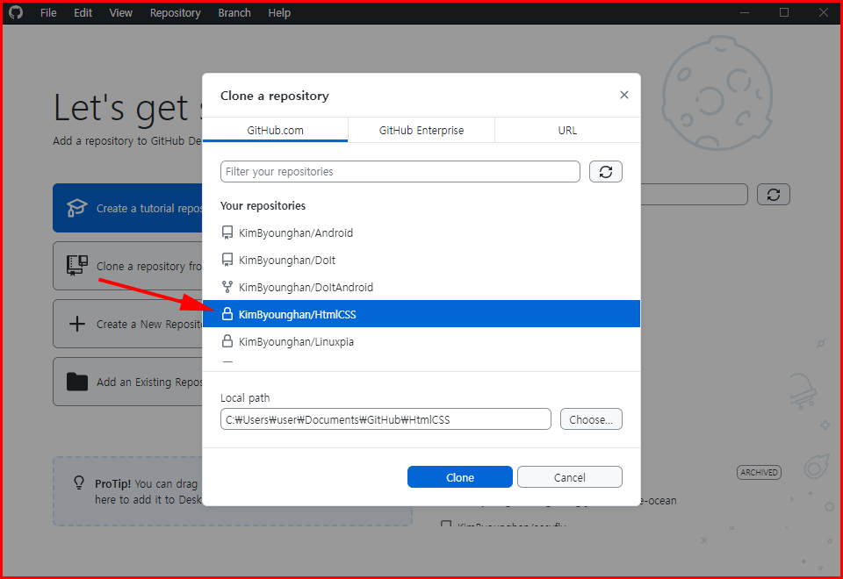Refresh the repository list in the dialog
Image resolution: width=843 pixels, height=579 pixels.
[606, 171]
